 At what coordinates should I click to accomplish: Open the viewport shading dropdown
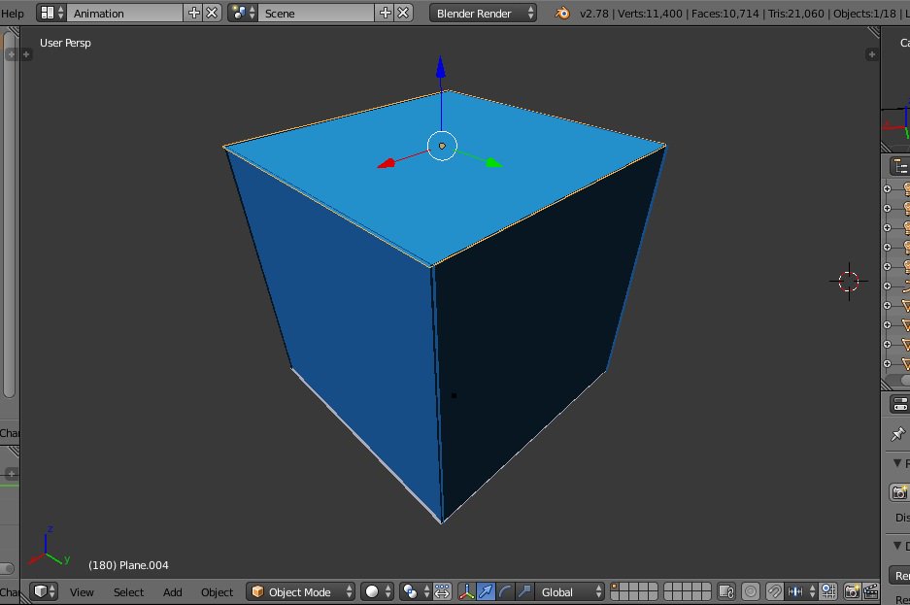[x=377, y=591]
